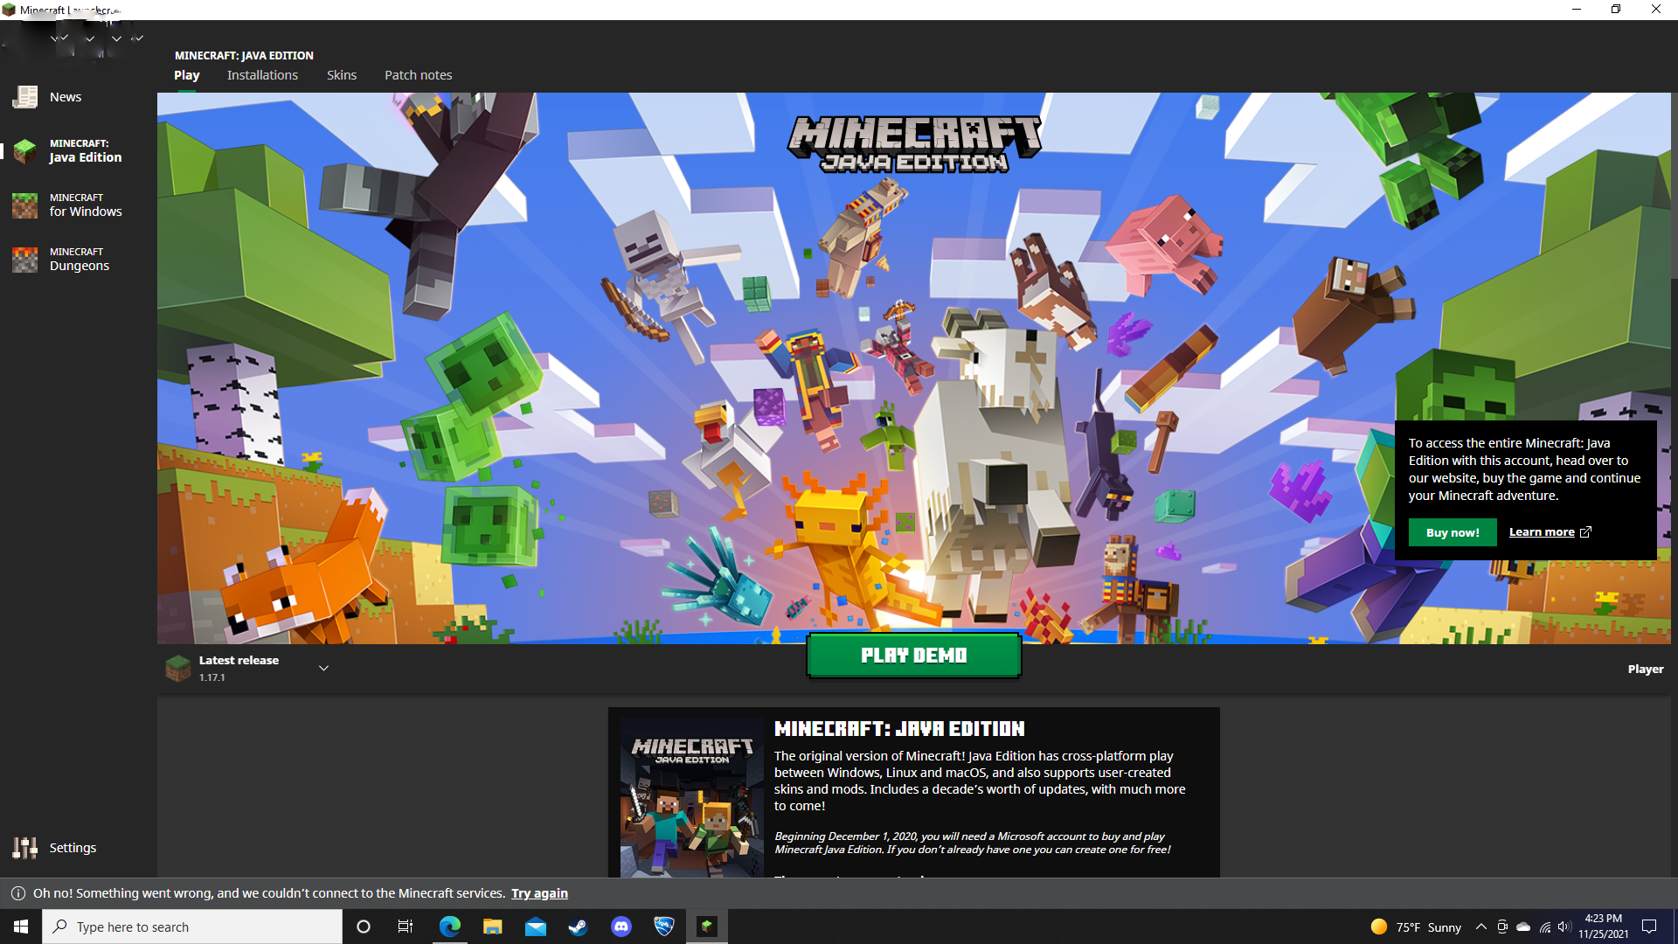The image size is (1678, 944).
Task: Switch to the Installations tab
Action: (x=262, y=75)
